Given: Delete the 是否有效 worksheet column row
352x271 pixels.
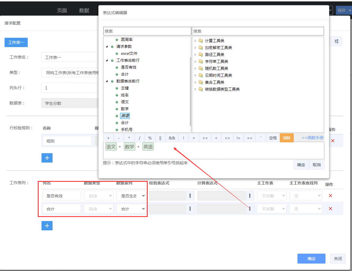Looking at the screenshot, I should 330,196.
